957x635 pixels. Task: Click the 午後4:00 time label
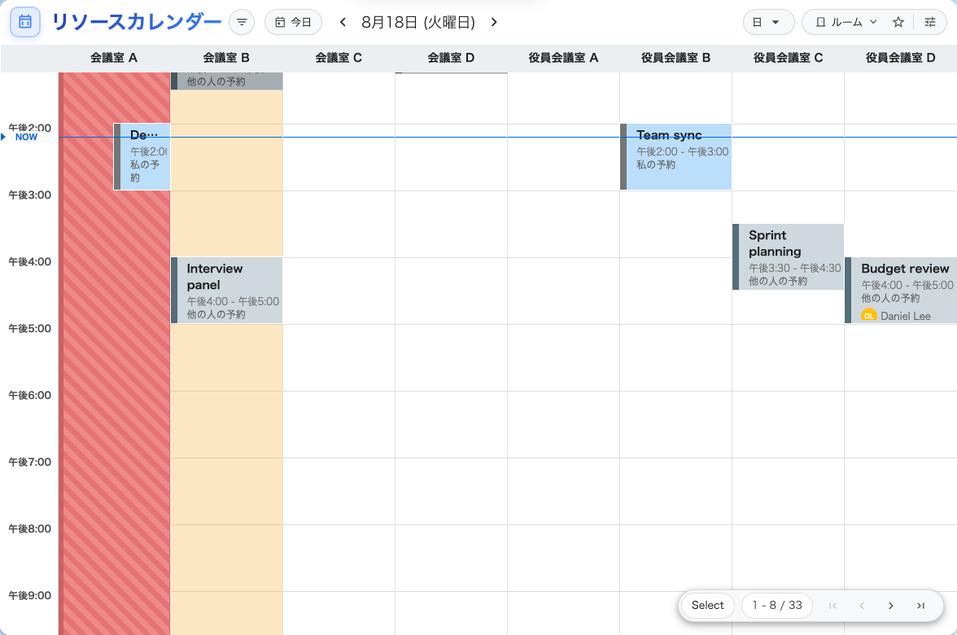click(29, 262)
